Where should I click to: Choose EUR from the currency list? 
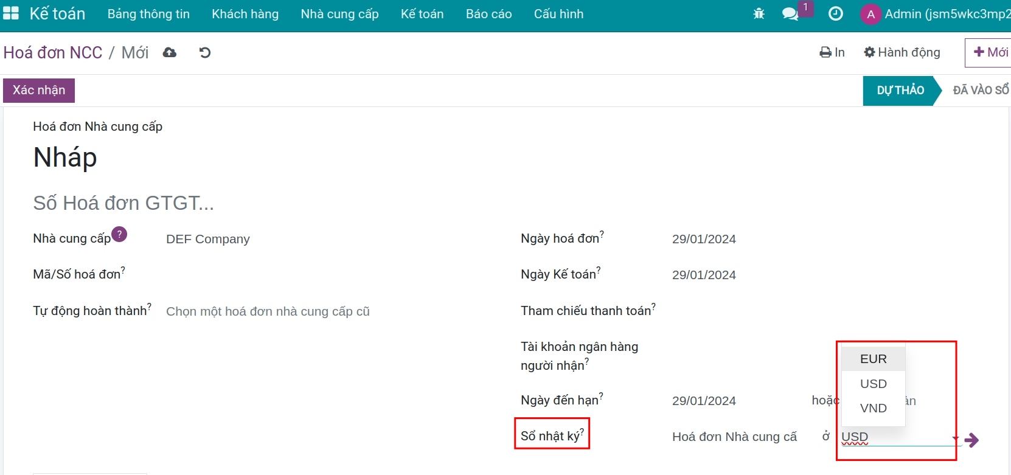tap(874, 359)
